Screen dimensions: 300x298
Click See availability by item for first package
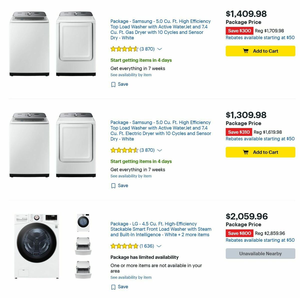(131, 75)
